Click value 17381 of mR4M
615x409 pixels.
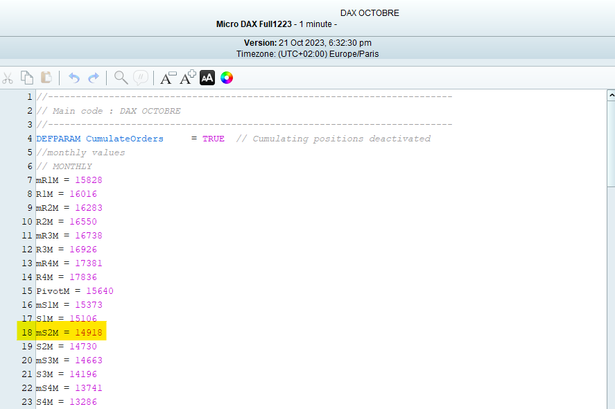[x=89, y=263]
